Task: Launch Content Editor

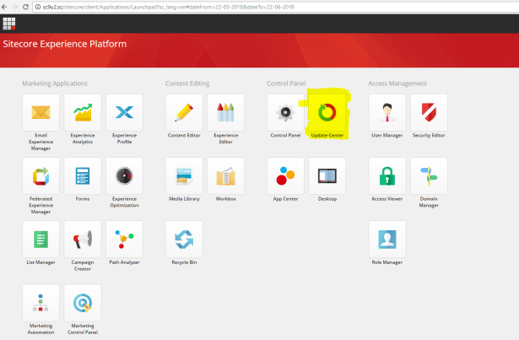Action: click(x=184, y=112)
